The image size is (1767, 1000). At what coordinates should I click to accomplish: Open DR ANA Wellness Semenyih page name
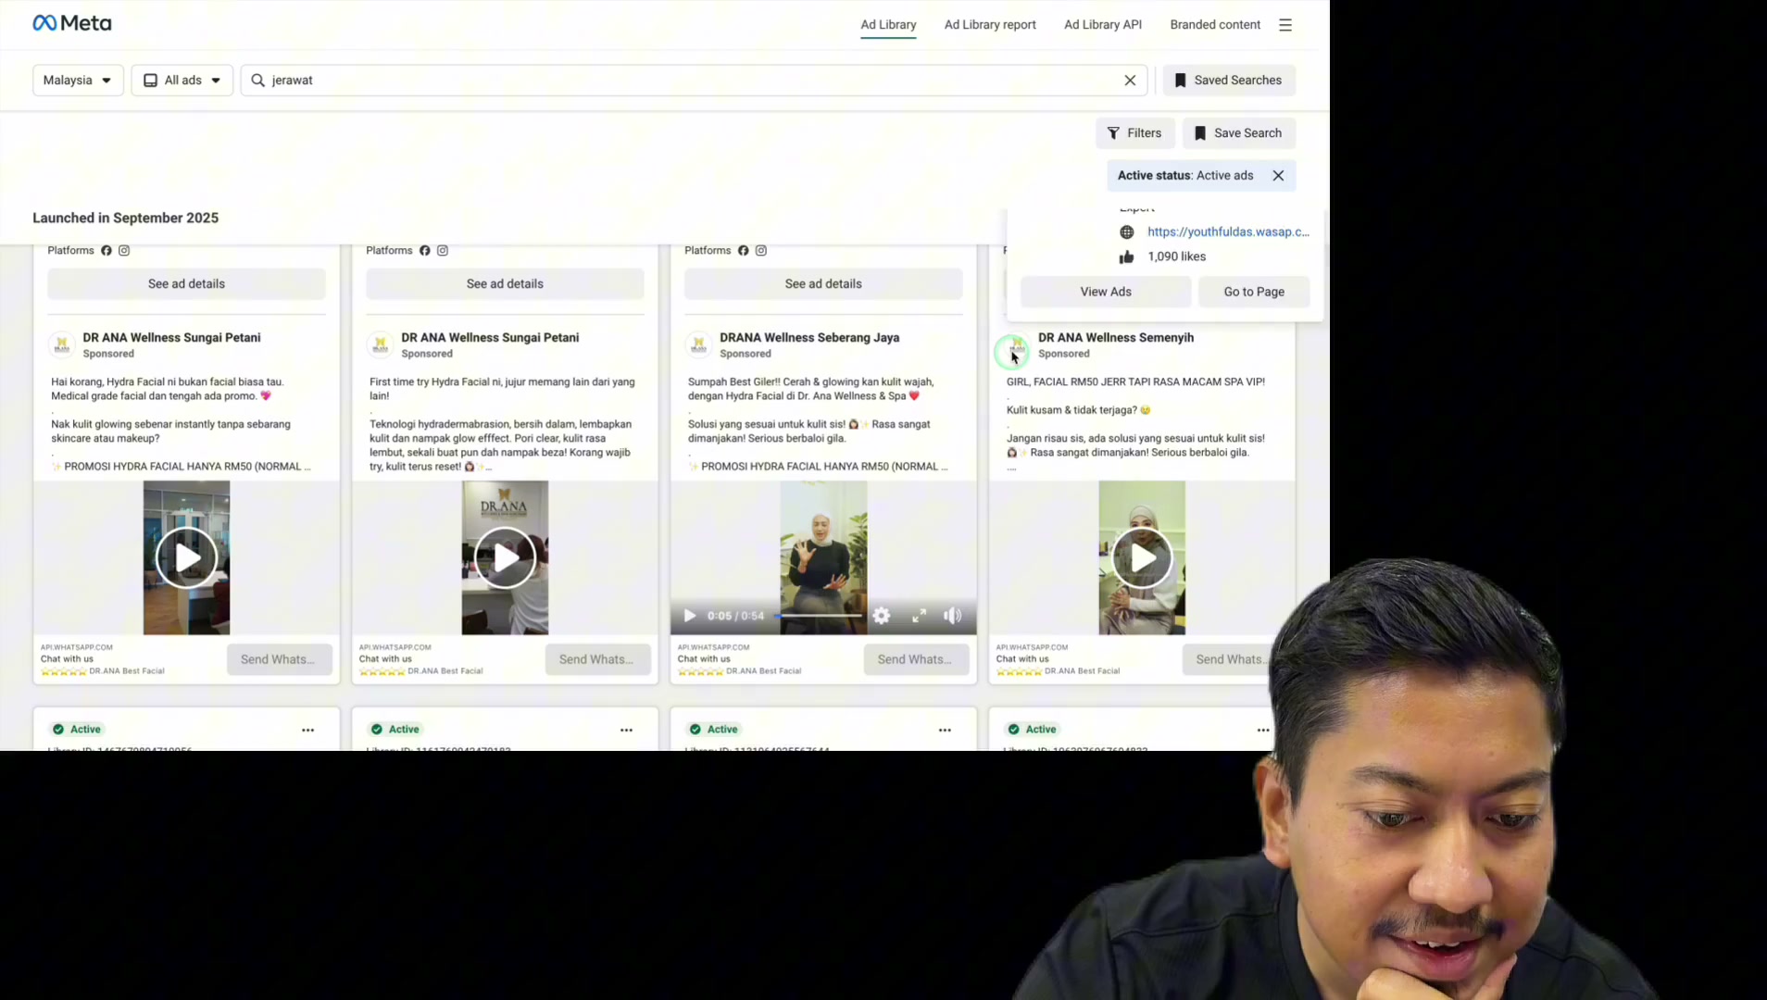click(1116, 338)
